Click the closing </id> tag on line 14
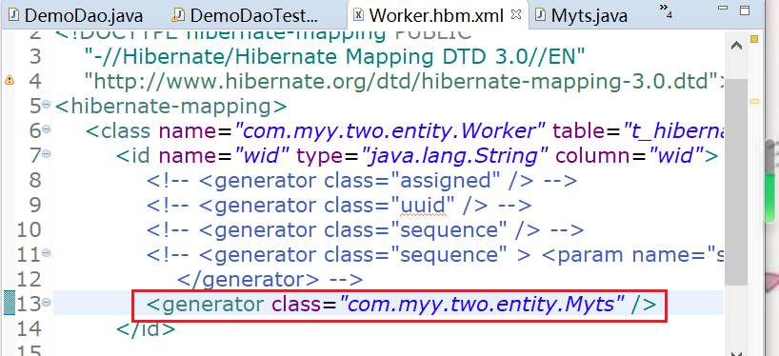Image resolution: width=779 pixels, height=356 pixels. pos(146,328)
